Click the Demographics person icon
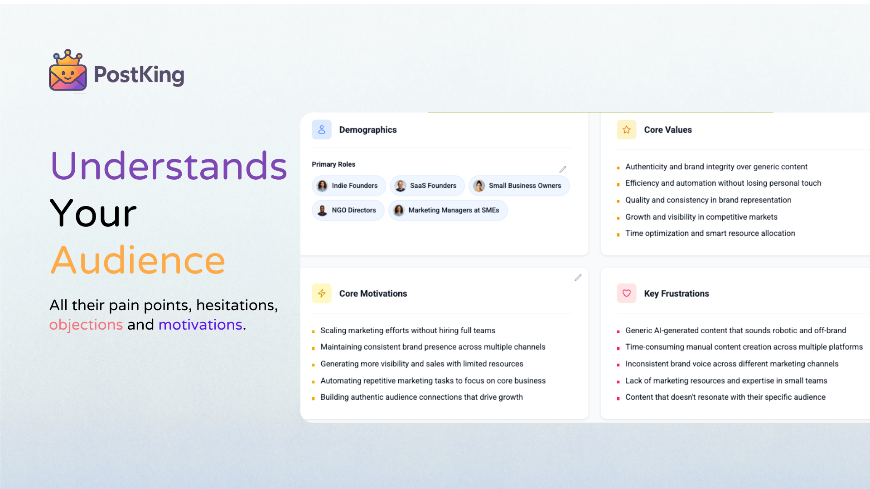The height and width of the screenshot is (489, 870). point(322,130)
